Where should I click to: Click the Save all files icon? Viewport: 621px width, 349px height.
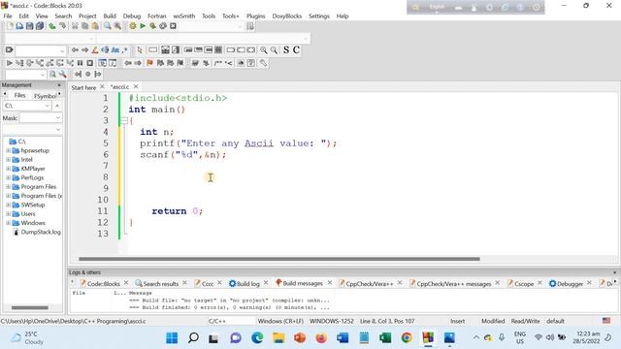40,26
